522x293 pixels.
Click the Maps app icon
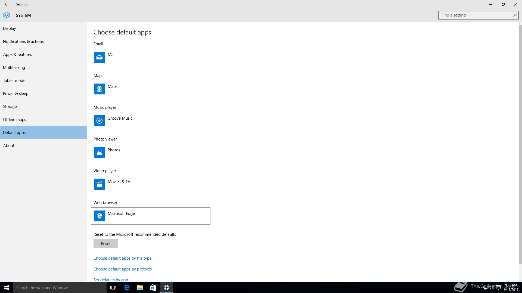pyautogui.click(x=99, y=89)
